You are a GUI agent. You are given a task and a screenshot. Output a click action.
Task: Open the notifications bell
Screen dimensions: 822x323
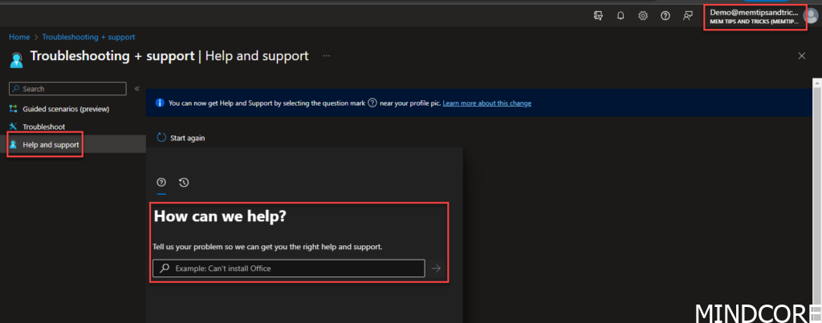click(x=621, y=16)
